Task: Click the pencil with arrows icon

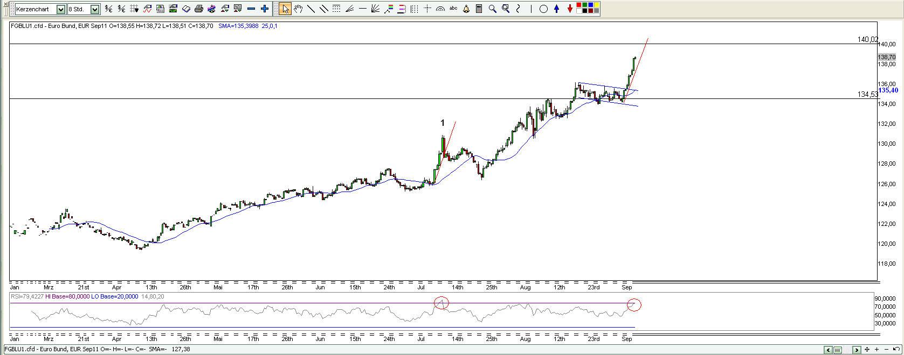Action: coord(225,9)
